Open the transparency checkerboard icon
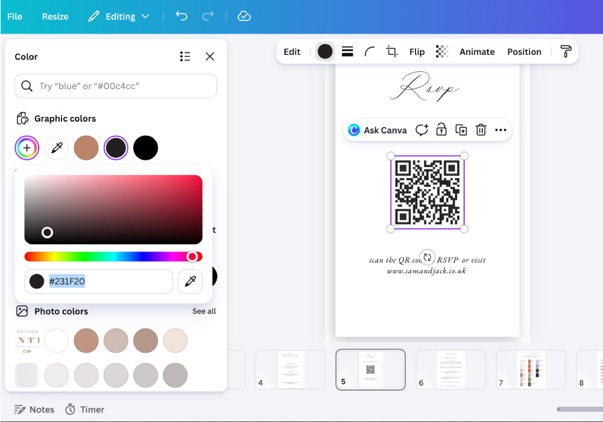Image resolution: width=603 pixels, height=422 pixels. pos(442,51)
